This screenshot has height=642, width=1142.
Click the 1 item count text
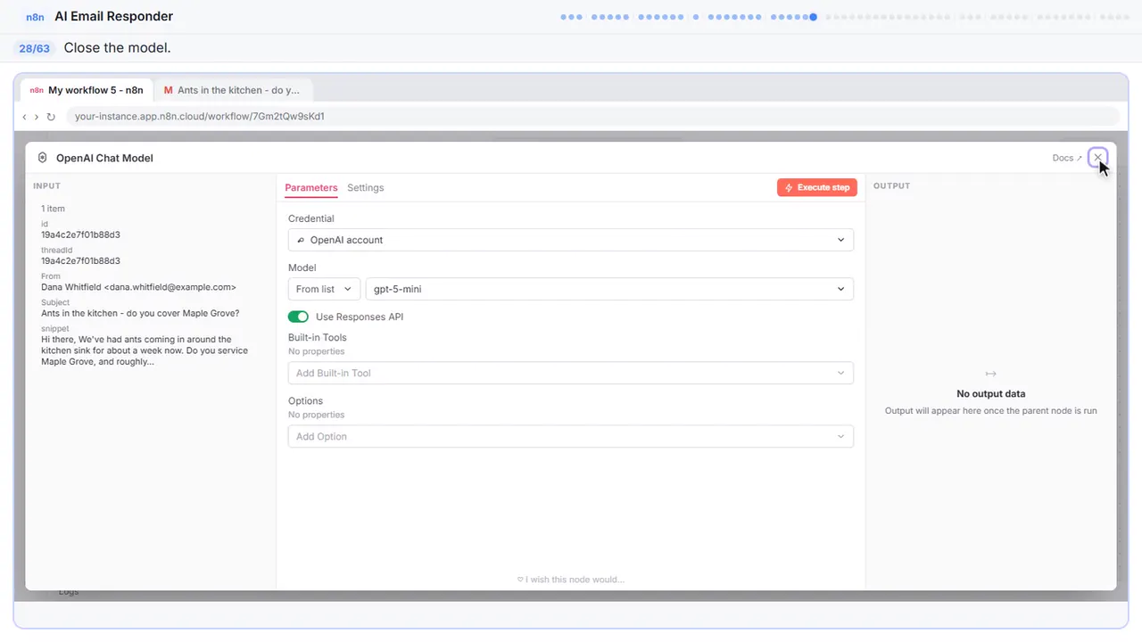point(53,209)
